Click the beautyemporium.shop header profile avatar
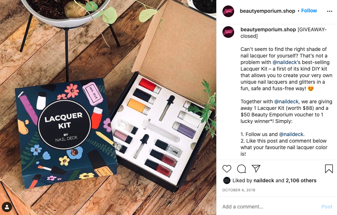337x215 pixels. coord(228,11)
